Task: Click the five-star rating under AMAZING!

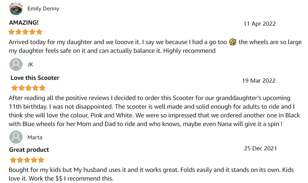Action: [x=25, y=32]
